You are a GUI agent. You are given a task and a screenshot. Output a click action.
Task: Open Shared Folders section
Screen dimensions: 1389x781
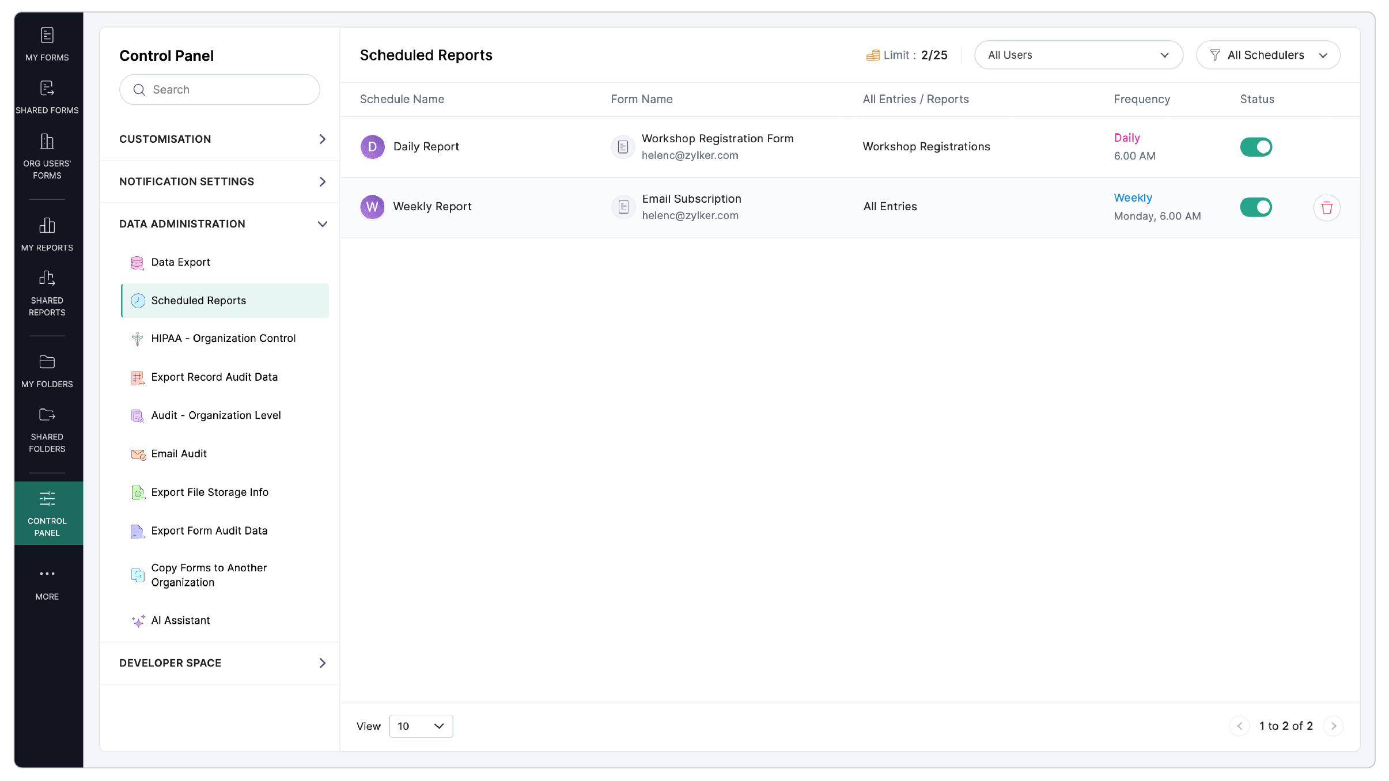tap(47, 429)
